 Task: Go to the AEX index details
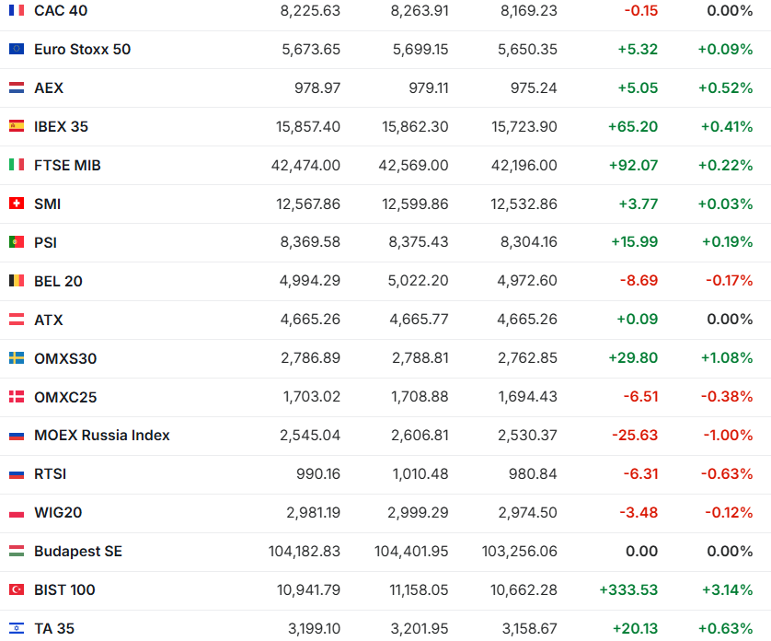49,87
